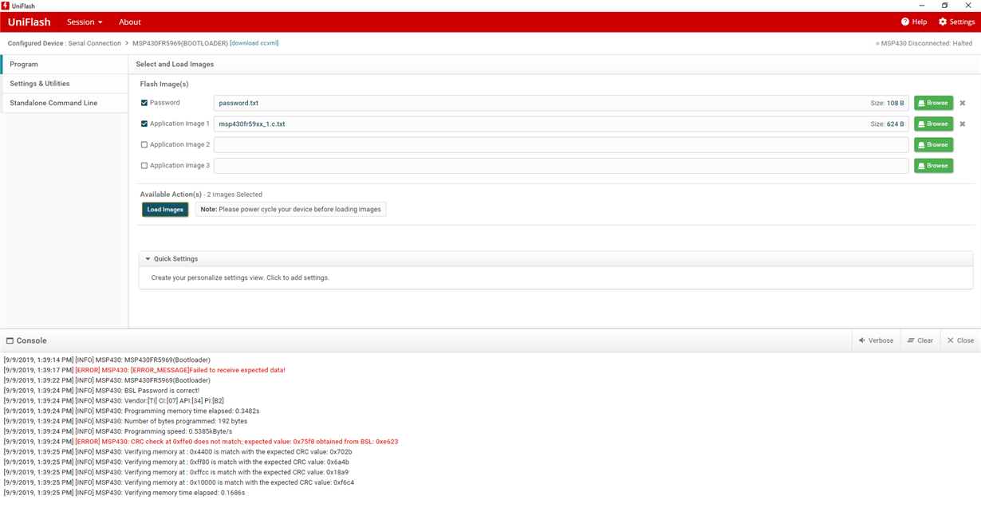
Task: Browse for Application Image 3 file
Action: [933, 165]
